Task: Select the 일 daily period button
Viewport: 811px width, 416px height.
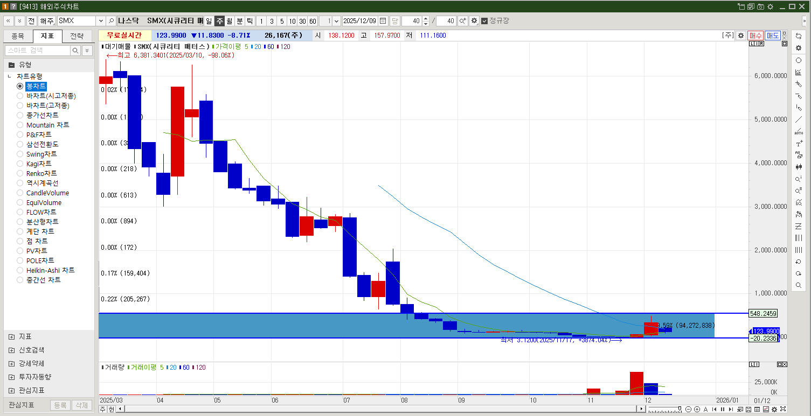Action: coord(209,21)
